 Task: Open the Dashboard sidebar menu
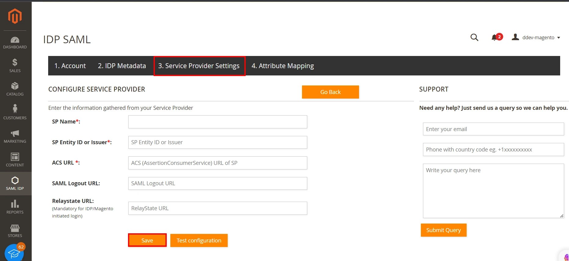(15, 43)
